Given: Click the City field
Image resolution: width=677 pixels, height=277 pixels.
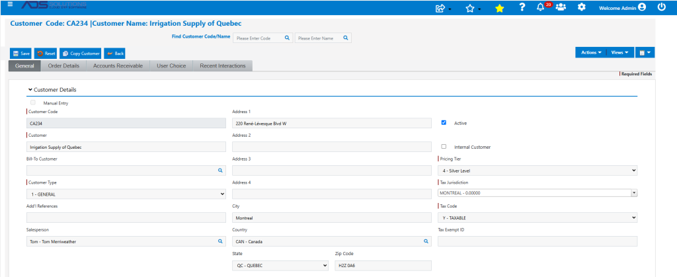Looking at the screenshot, I should (x=332, y=218).
